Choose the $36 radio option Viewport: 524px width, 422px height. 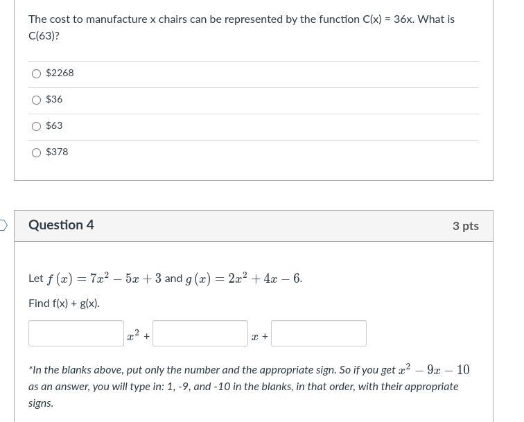coord(36,100)
